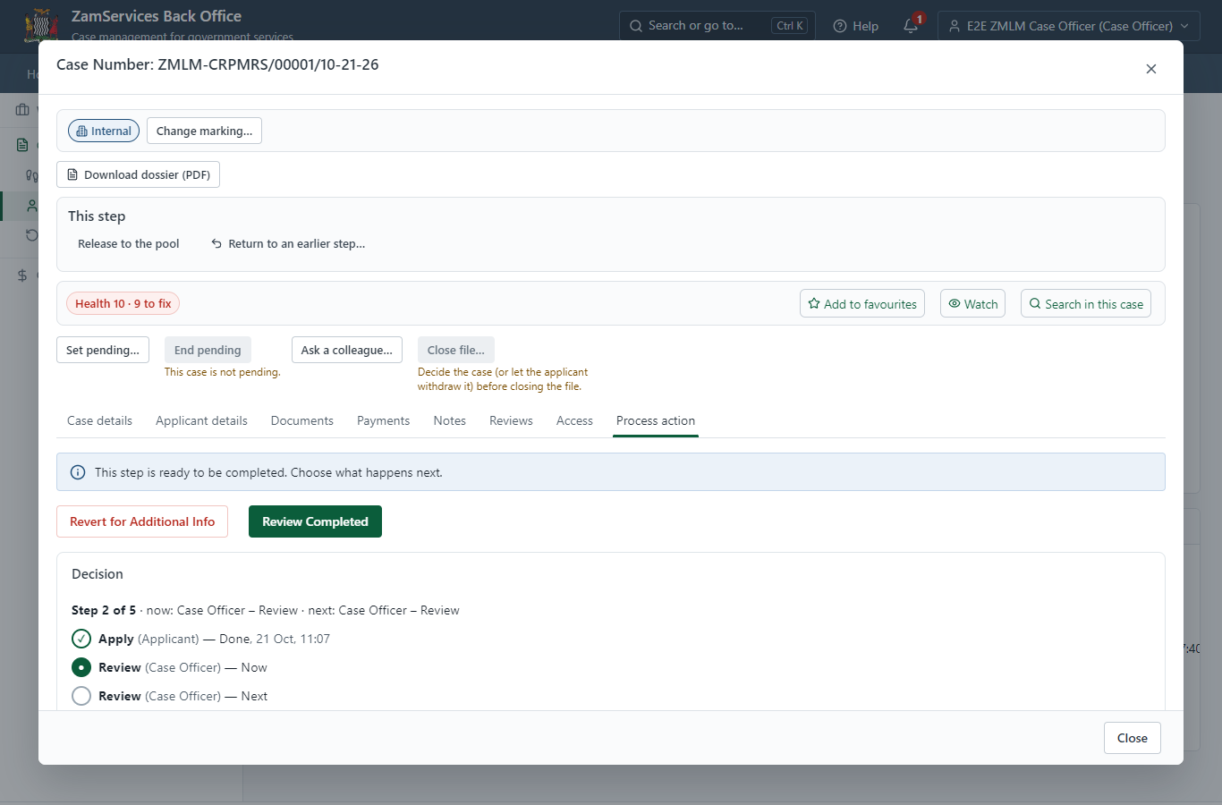
Task: Click the info icon in the blue banner
Action: [78, 472]
